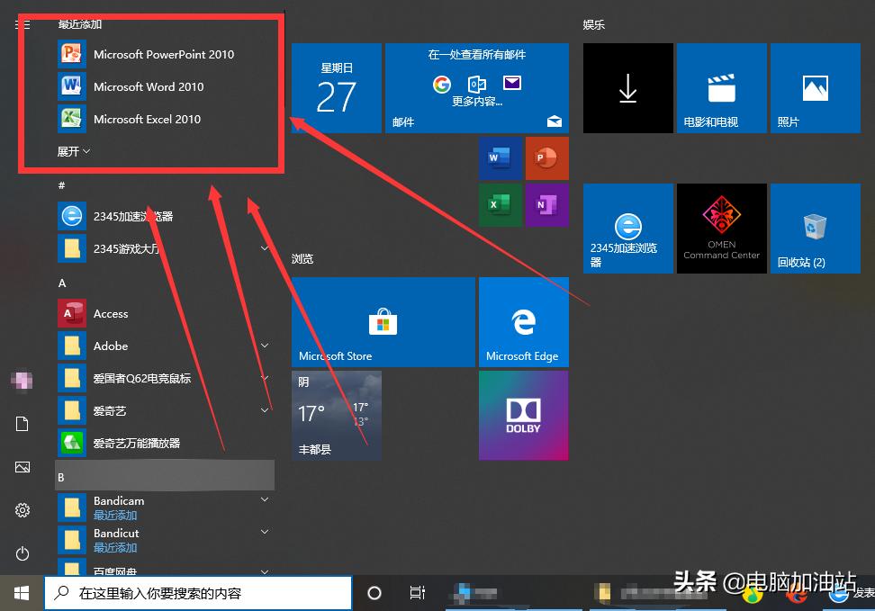This screenshot has height=611, width=875.
Task: Open the Microsoft Store tile
Action: point(383,322)
